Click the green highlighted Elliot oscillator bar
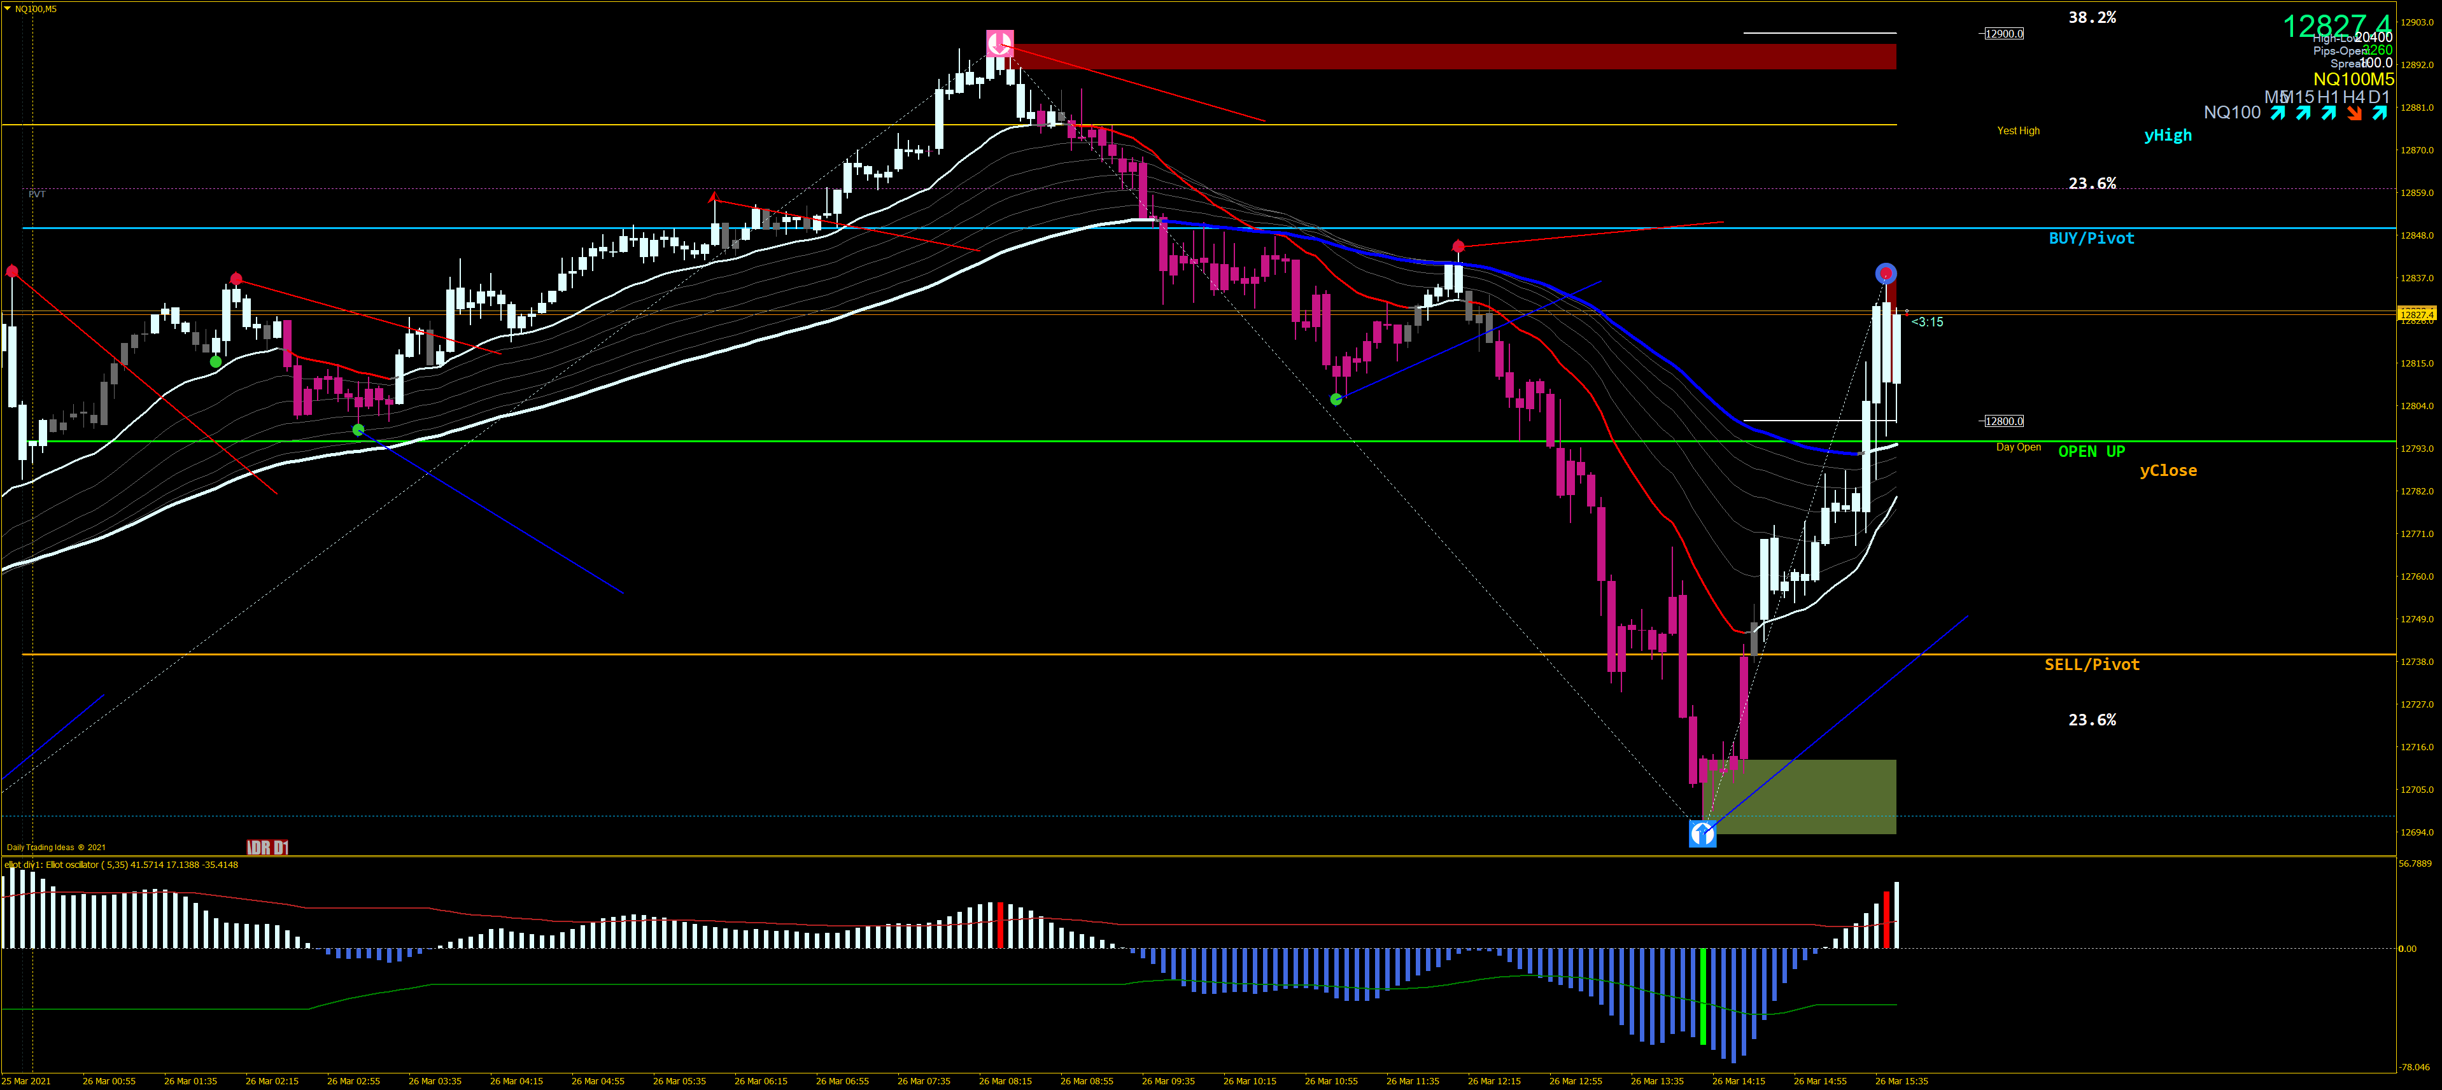The height and width of the screenshot is (1090, 2442). click(x=1704, y=995)
